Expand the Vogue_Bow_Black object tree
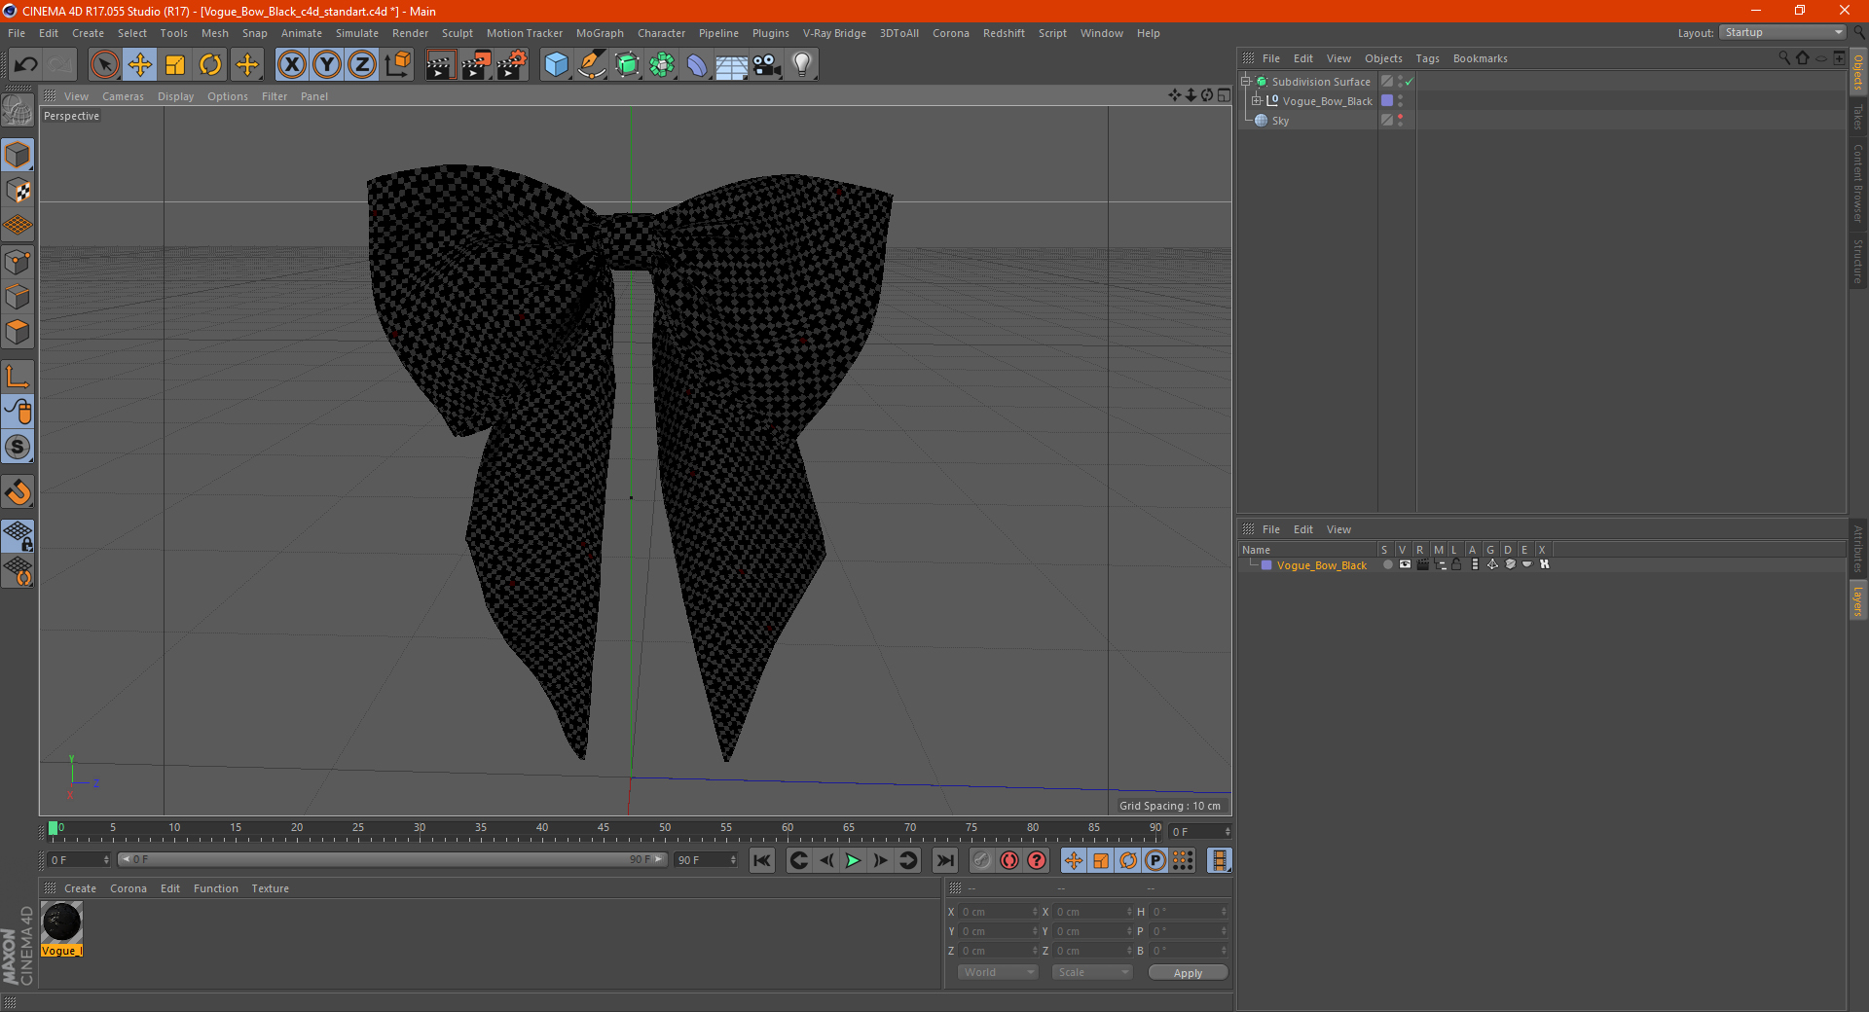The image size is (1869, 1012). tap(1257, 100)
